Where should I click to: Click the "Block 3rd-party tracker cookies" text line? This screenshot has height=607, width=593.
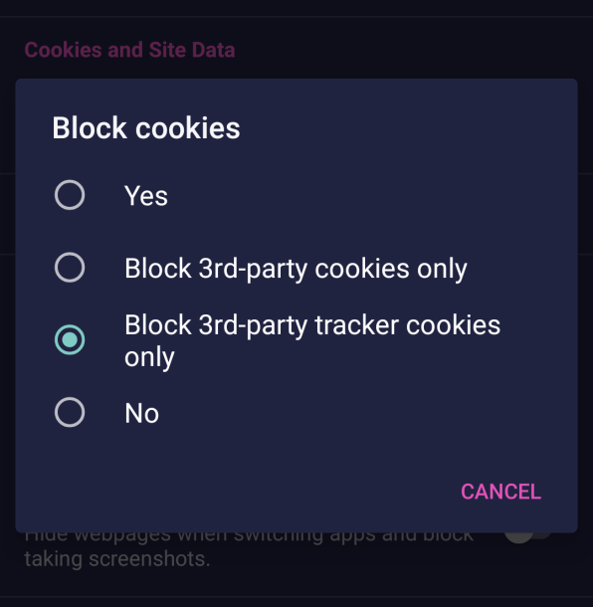tap(312, 326)
